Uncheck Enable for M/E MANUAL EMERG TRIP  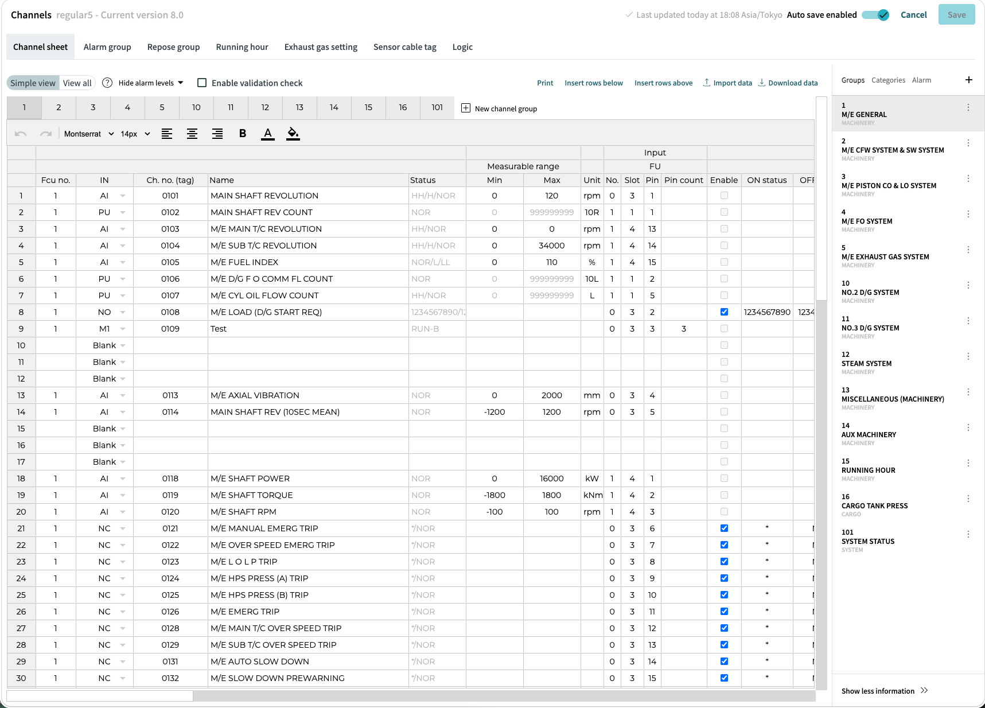(x=724, y=528)
